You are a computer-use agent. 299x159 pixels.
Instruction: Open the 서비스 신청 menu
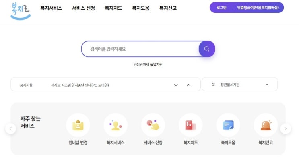[84, 8]
